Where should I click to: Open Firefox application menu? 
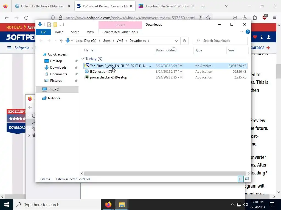[274, 17]
